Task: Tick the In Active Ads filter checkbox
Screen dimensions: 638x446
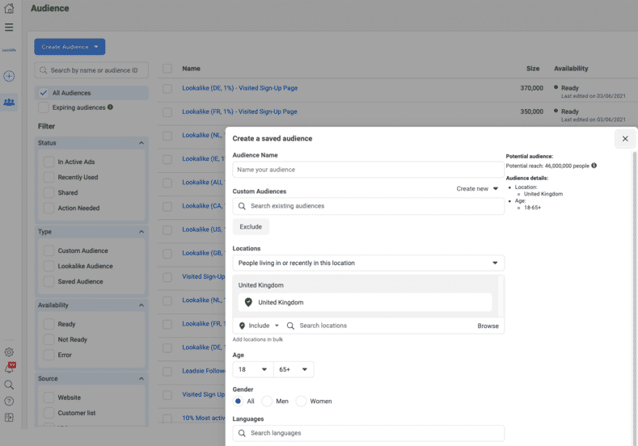Action: (49, 162)
